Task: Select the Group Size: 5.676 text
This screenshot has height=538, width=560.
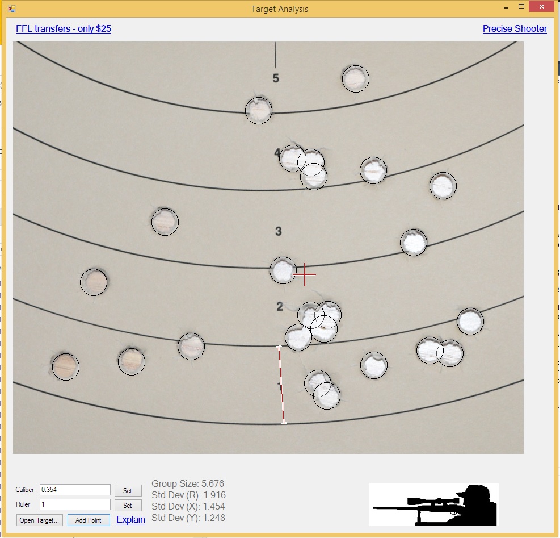Action: click(x=188, y=483)
